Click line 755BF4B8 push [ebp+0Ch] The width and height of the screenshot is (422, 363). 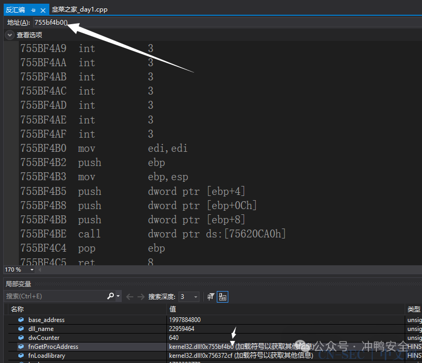tap(139, 206)
